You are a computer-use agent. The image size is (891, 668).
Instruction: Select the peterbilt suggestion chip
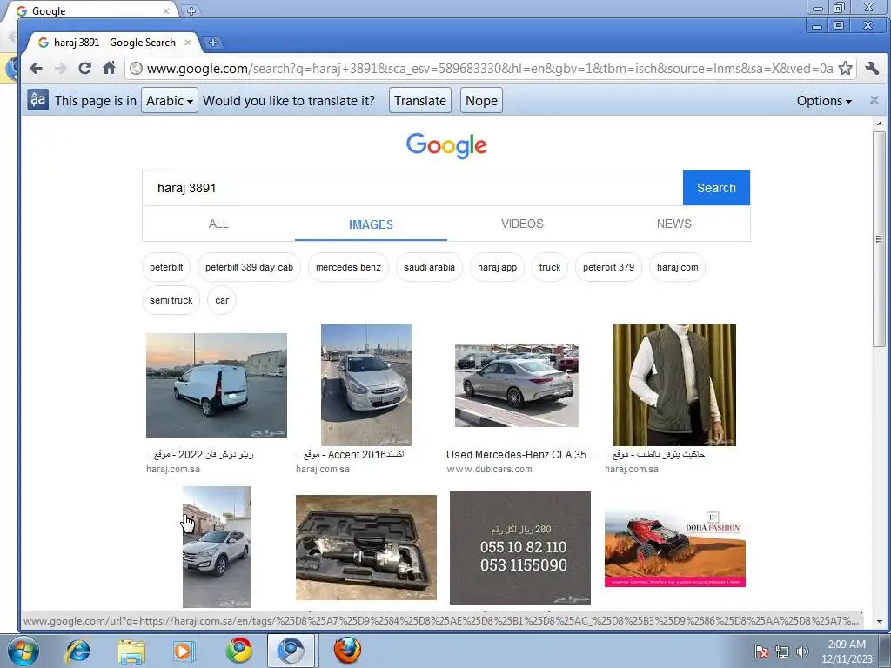click(166, 267)
